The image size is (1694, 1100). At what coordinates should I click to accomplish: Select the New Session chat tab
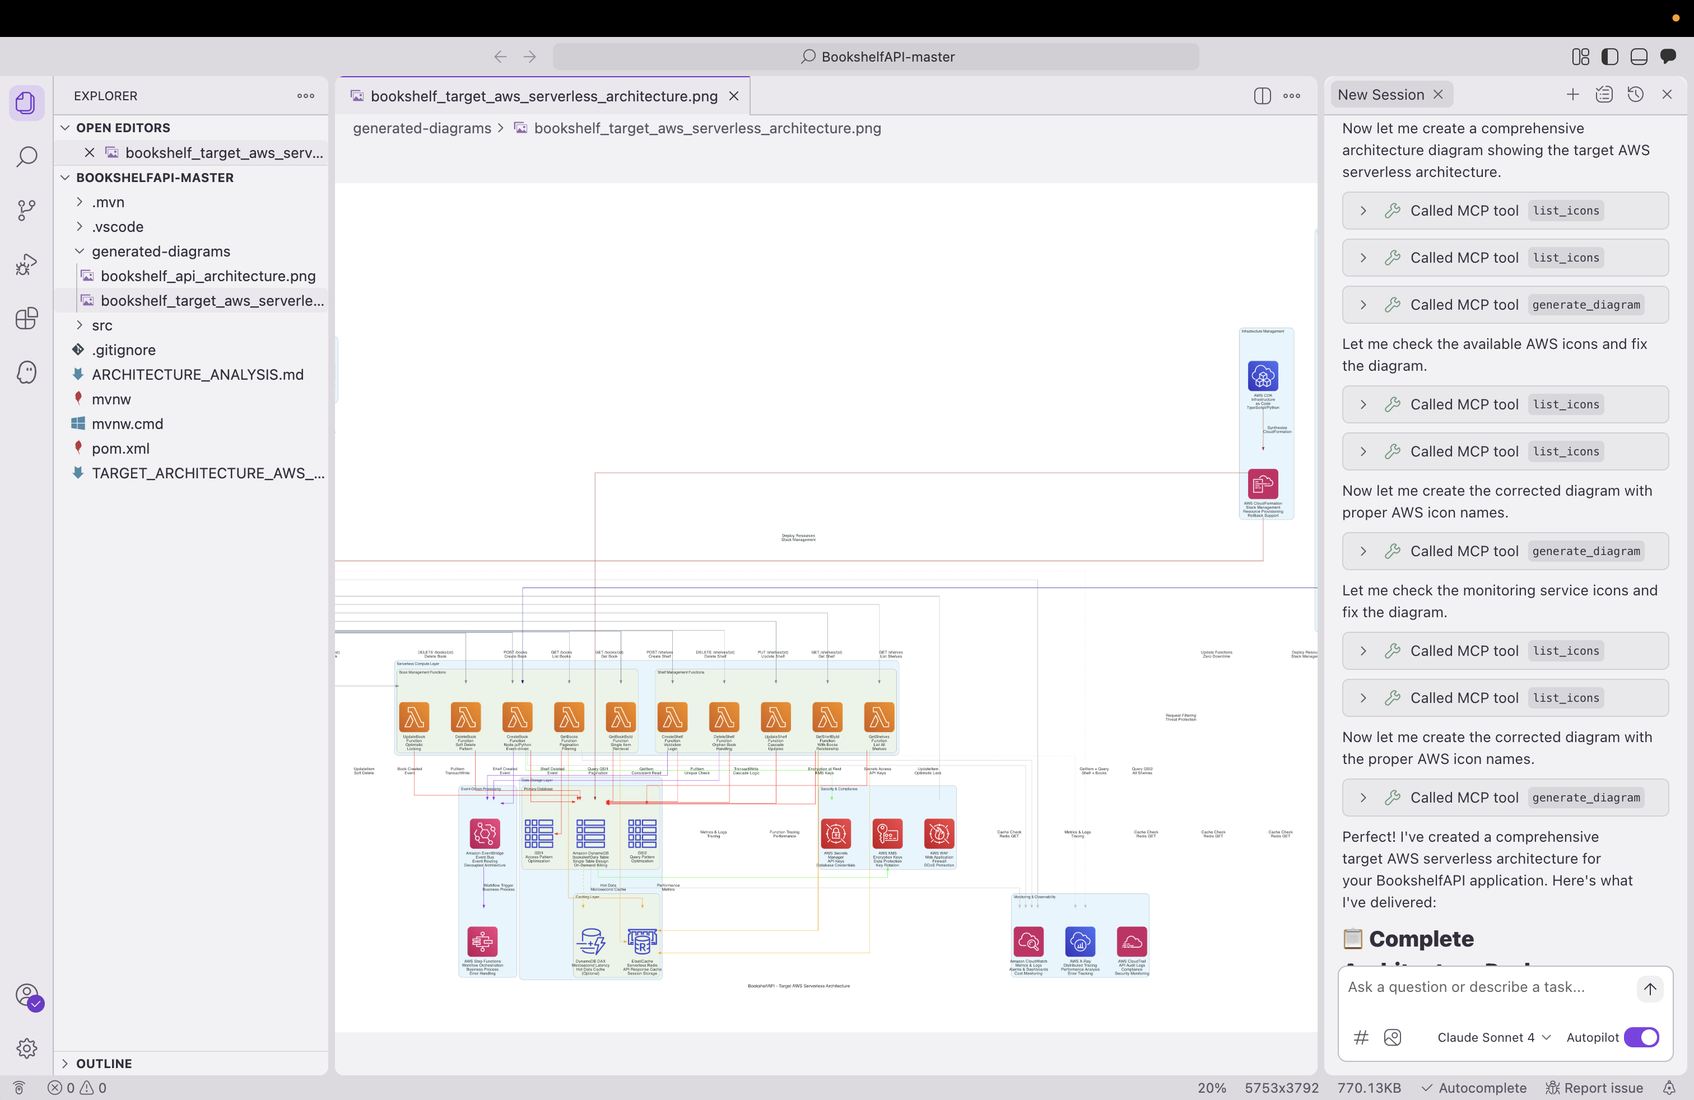[1380, 95]
